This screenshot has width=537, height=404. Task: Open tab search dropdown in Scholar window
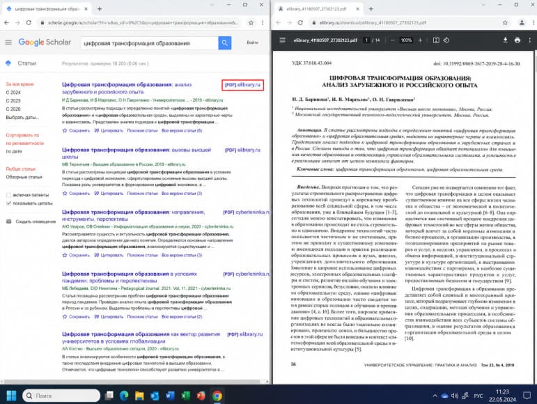tap(212, 5)
